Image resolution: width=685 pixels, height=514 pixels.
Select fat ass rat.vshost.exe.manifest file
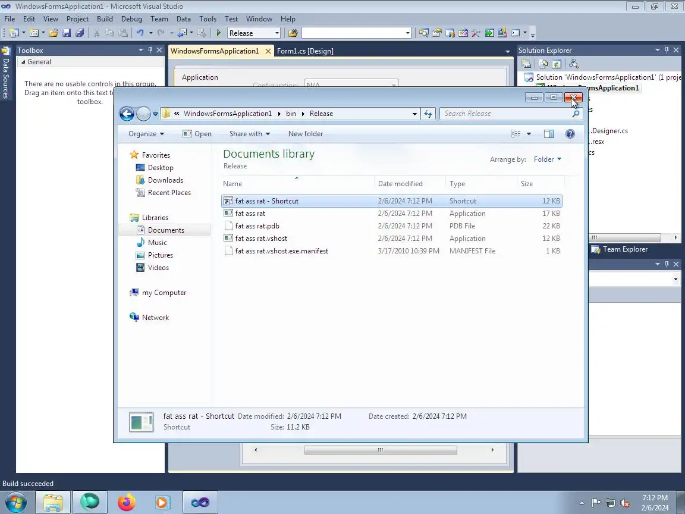click(x=392, y=251)
